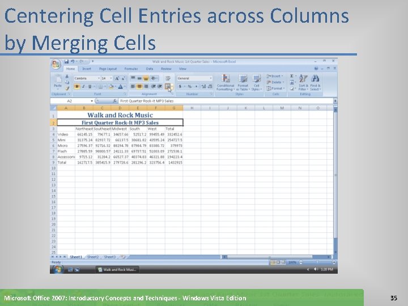The height and width of the screenshot is (306, 408).
Task: Open Format as Table gallery
Action: pos(243,83)
